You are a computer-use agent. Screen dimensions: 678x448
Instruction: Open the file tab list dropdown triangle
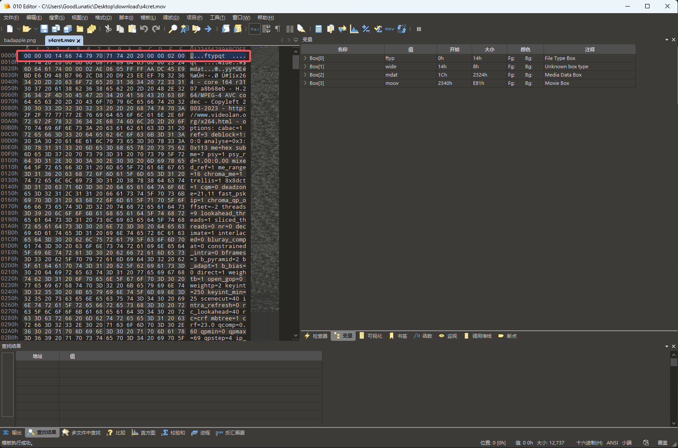click(x=296, y=40)
